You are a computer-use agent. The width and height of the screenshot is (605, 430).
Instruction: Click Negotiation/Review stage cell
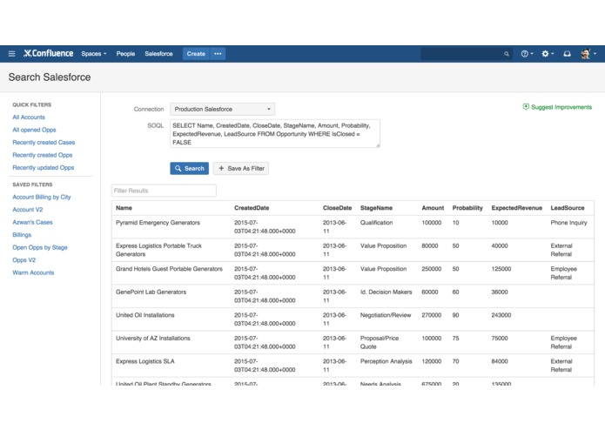[x=386, y=315]
